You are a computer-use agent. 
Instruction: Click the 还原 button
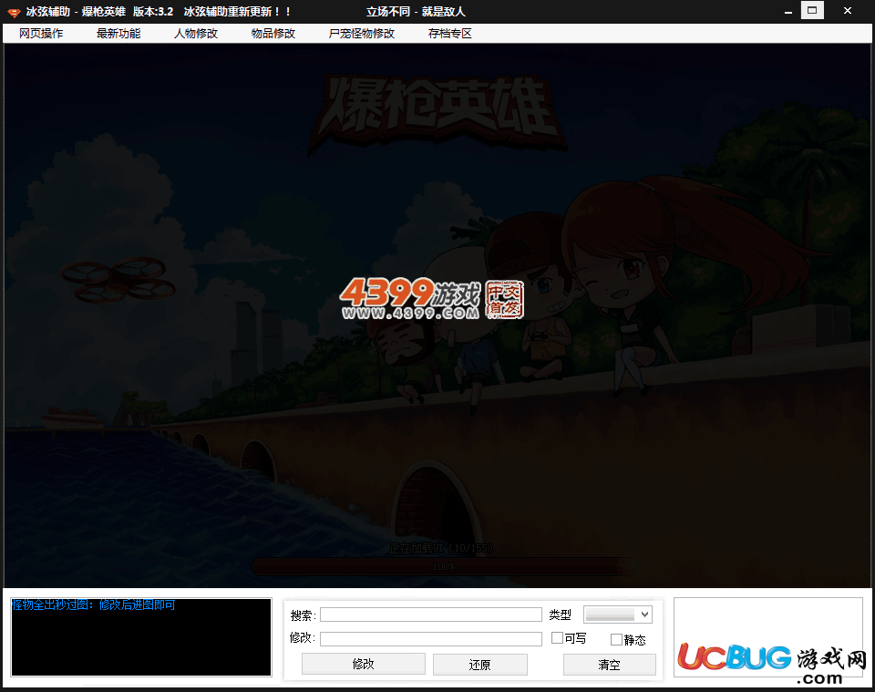coord(480,664)
